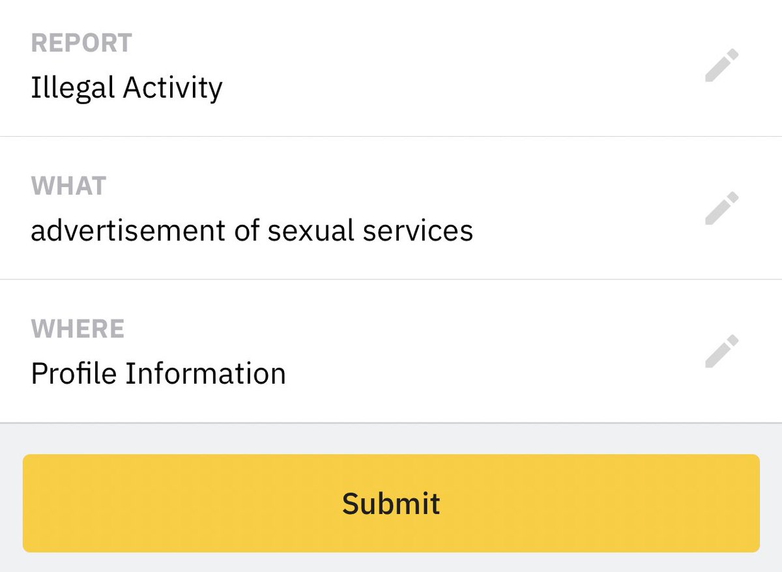This screenshot has width=782, height=572.
Task: Submit the report with the yellow button
Action: [x=391, y=504]
